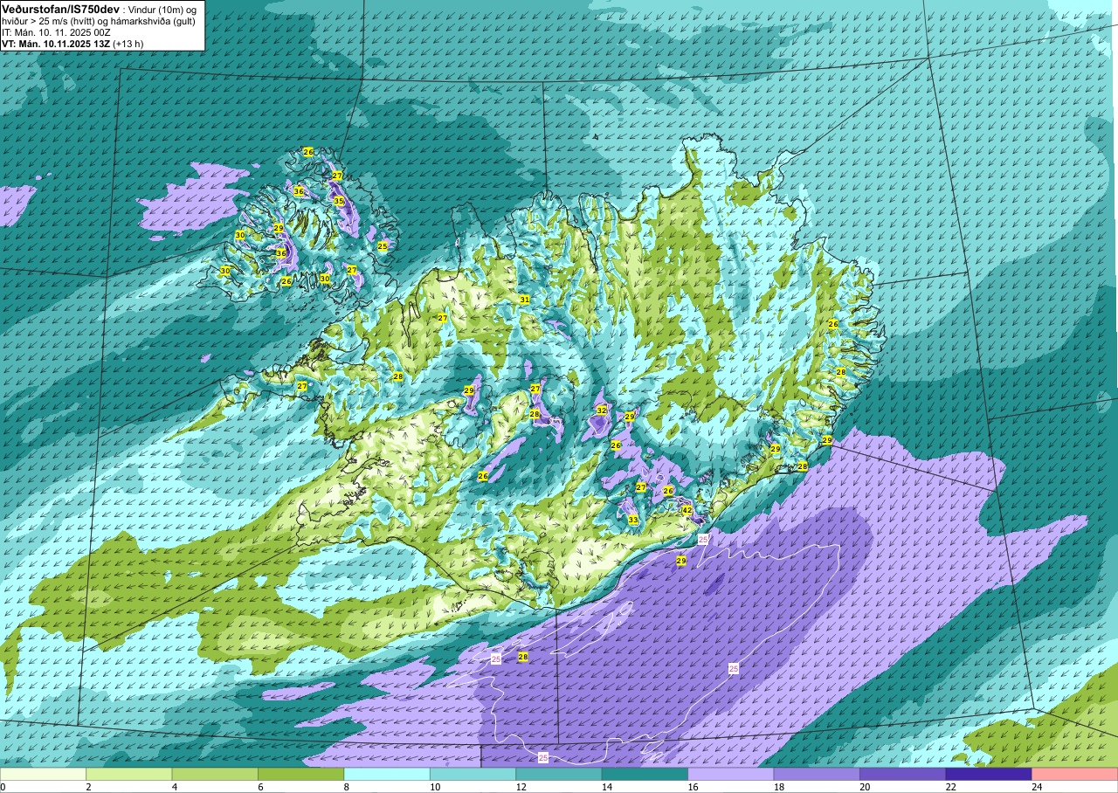Select the dark teal 14–16 m/s legend swatch
Image resolution: width=1118 pixels, height=793 pixels.
(645, 774)
